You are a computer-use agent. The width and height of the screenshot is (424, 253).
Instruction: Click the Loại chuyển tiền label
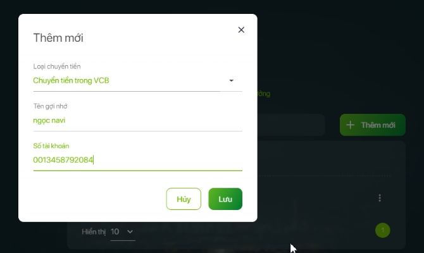57,66
